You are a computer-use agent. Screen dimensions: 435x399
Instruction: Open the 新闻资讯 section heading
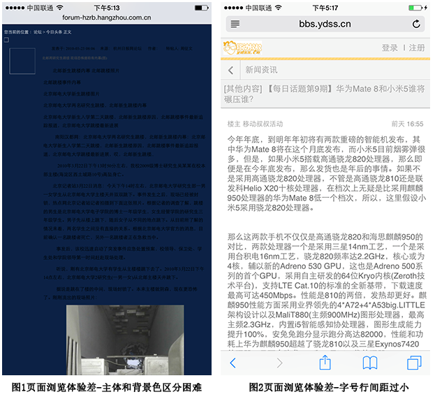pos(261,70)
